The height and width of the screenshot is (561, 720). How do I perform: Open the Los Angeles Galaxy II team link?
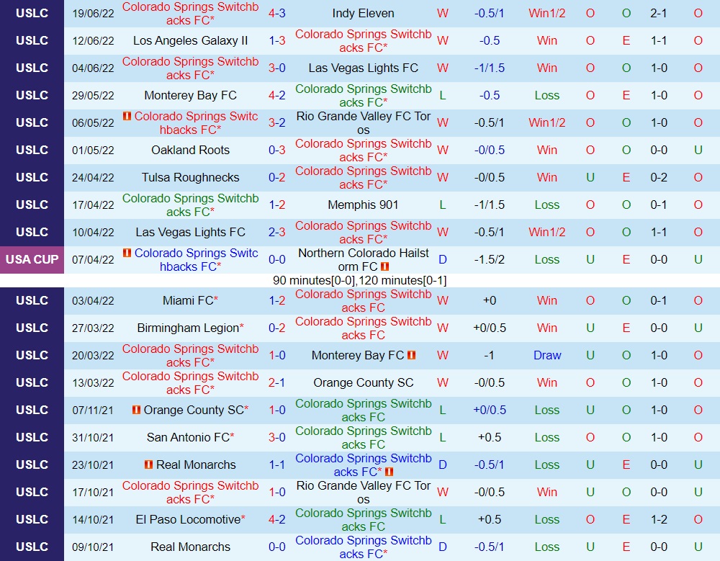tap(191, 40)
